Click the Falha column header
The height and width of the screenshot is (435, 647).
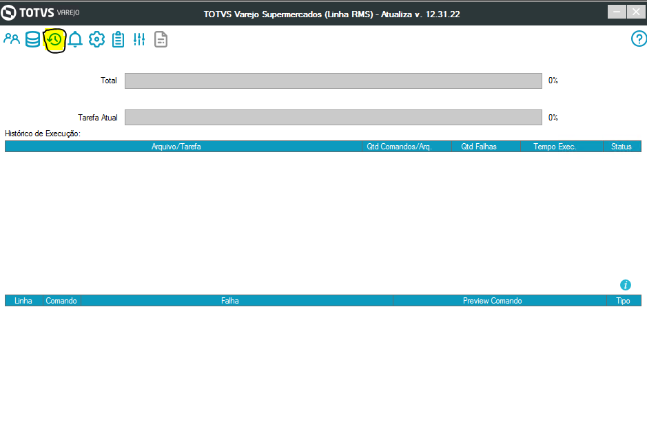tap(237, 301)
